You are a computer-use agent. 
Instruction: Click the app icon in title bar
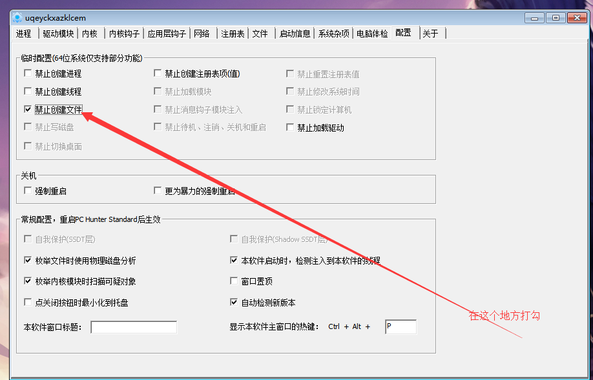(x=17, y=18)
